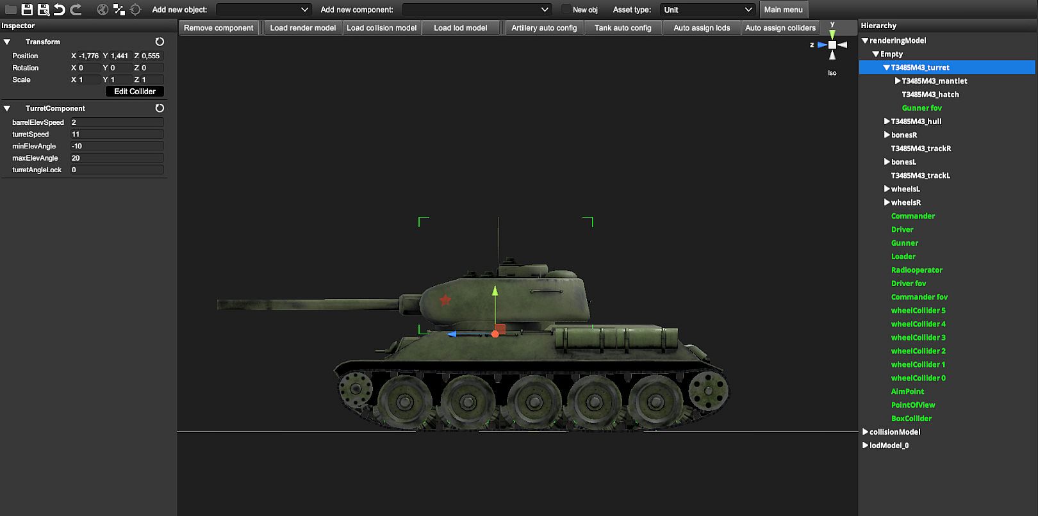
Task: Collapse the Transform section triangle
Action: [7, 42]
